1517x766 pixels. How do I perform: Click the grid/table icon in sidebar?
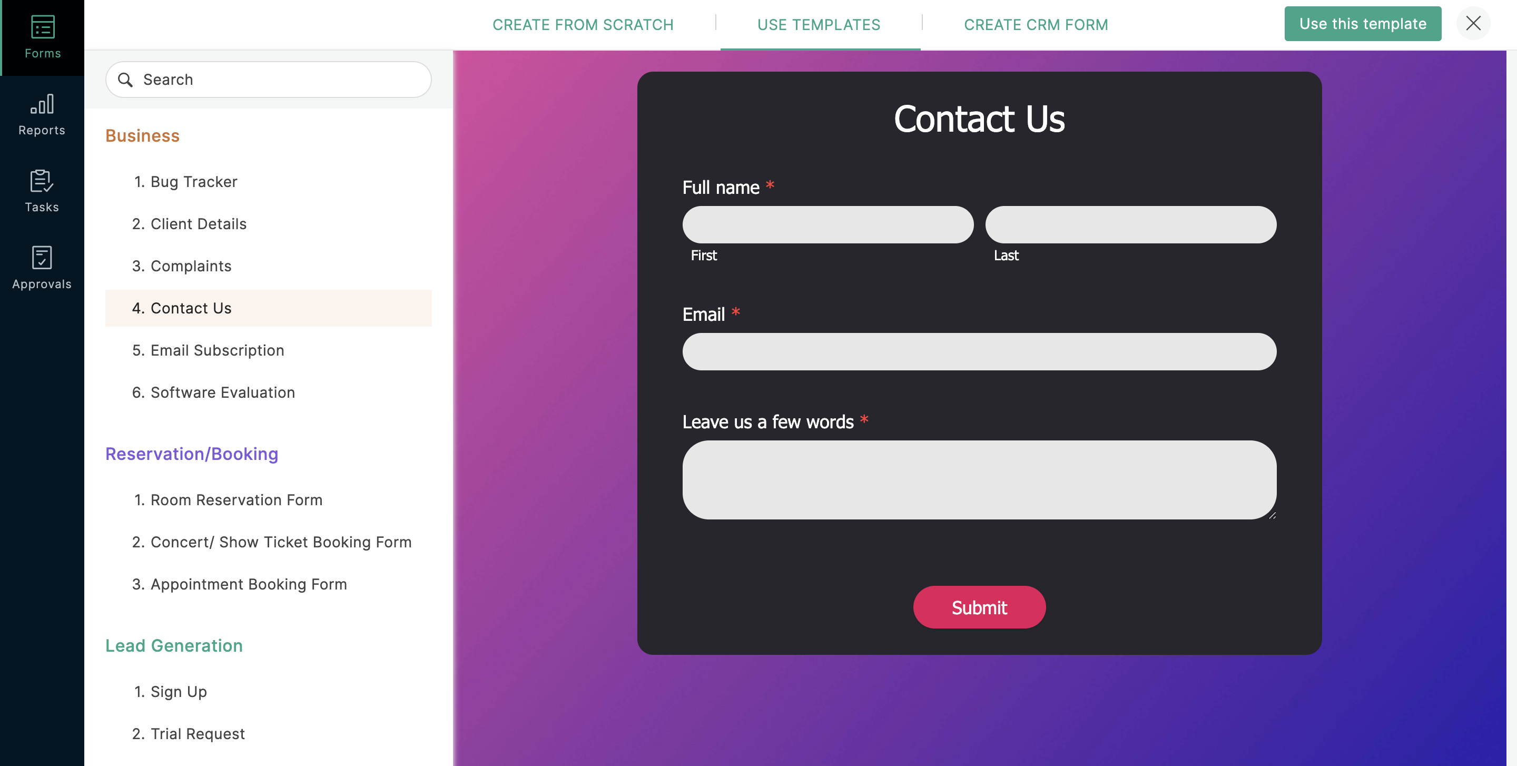[42, 25]
